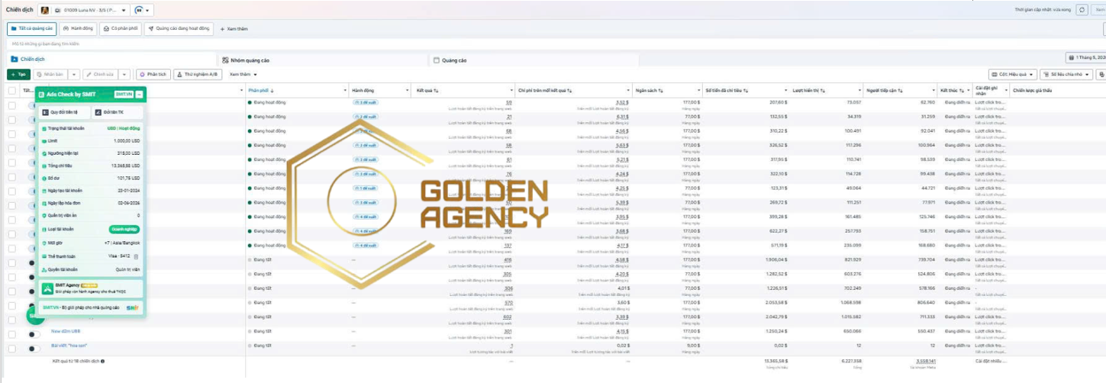
Task: Click the calendar icon in date range selector
Action: pos(1071,57)
